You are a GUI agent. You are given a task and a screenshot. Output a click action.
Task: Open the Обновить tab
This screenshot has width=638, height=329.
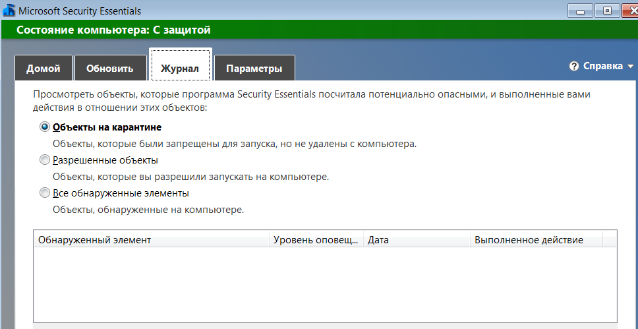(110, 68)
